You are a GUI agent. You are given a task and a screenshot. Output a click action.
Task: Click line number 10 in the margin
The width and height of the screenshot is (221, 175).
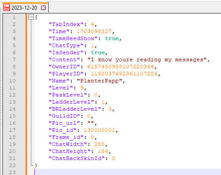12,81
